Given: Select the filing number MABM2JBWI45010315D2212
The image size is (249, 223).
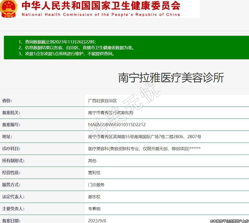Looking at the screenshot, I should [x=117, y=125].
